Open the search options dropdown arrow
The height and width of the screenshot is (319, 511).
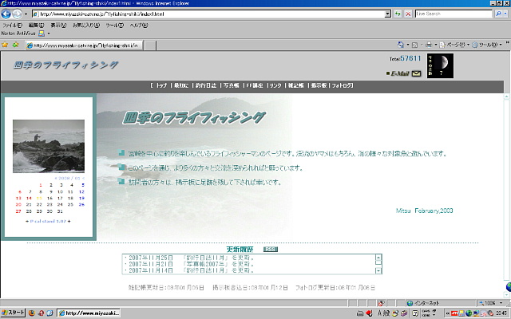click(505, 14)
